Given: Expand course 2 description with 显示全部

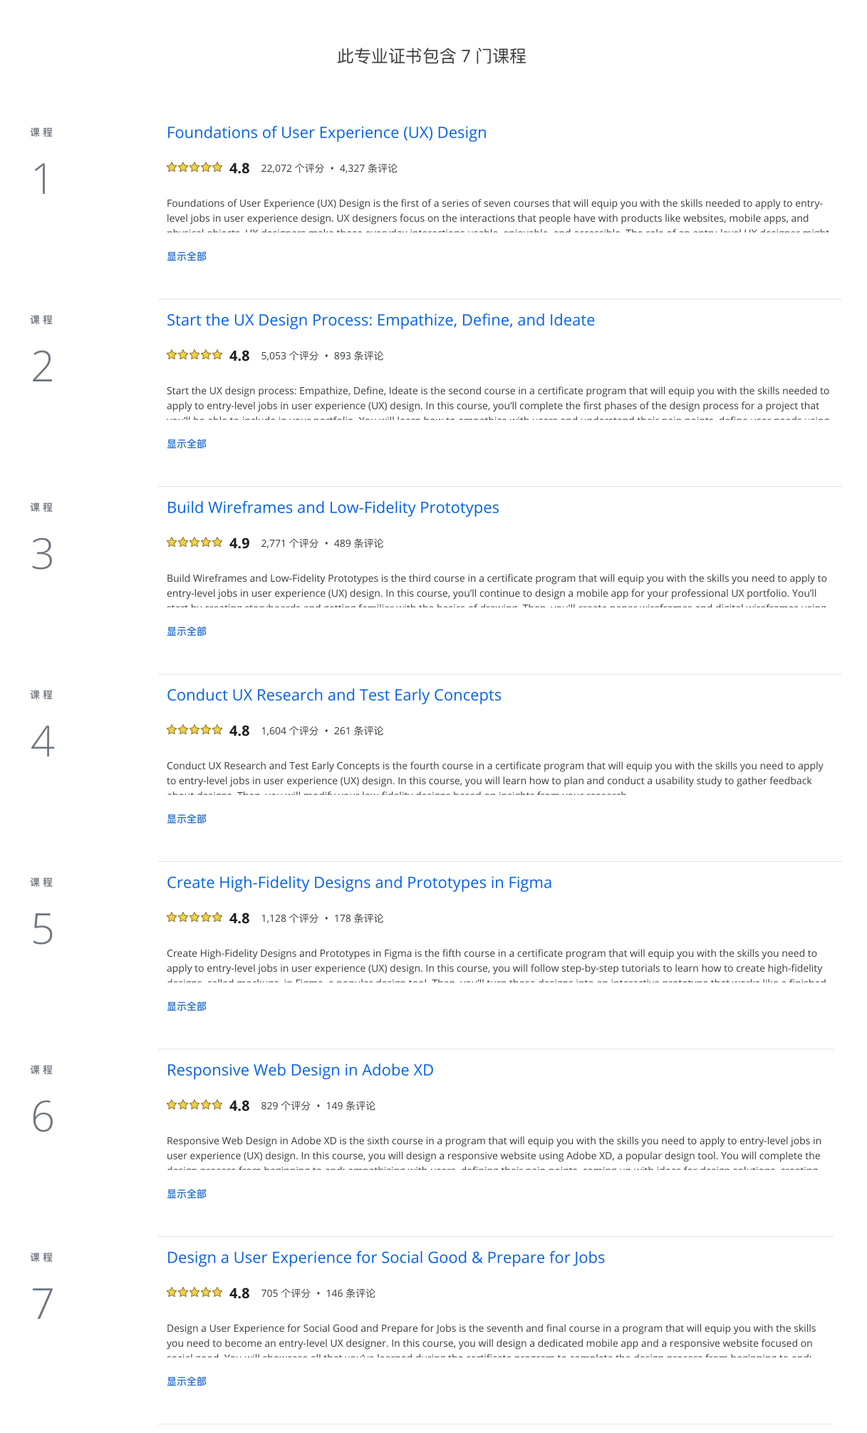Looking at the screenshot, I should coord(187,444).
